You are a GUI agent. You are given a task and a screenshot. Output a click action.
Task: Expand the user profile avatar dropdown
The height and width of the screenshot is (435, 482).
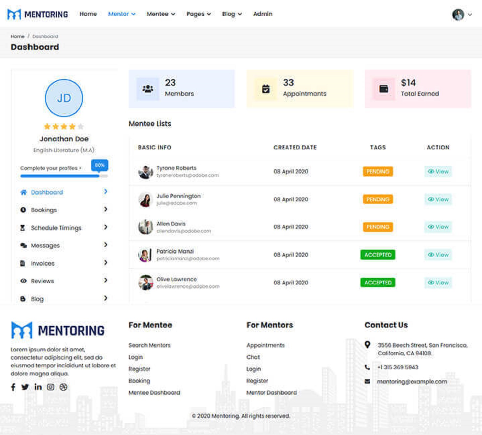(459, 14)
